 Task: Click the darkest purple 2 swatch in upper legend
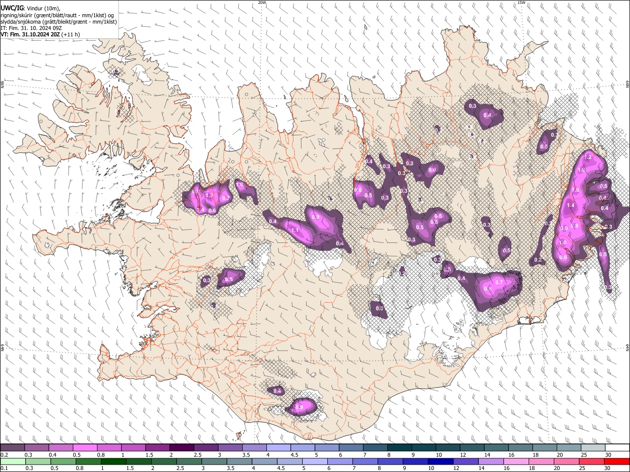pyautogui.click(x=182, y=448)
